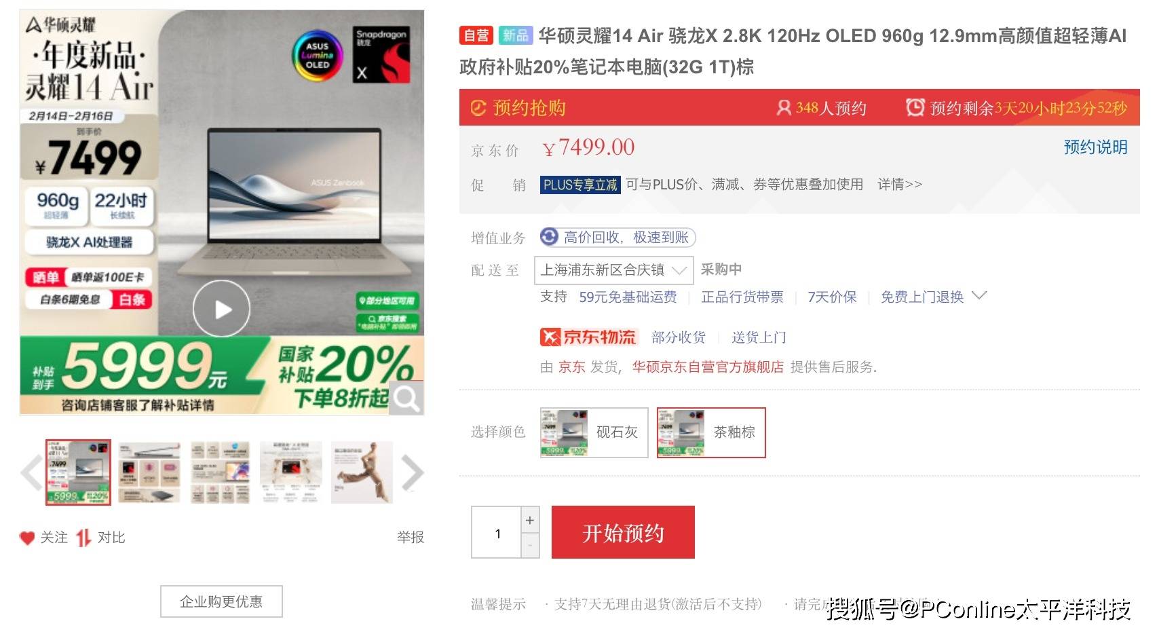Viewport: 1159px width, 634px height.
Task: Open the 上海浦东新区合庆镇 delivery dropdown
Action: click(x=614, y=270)
